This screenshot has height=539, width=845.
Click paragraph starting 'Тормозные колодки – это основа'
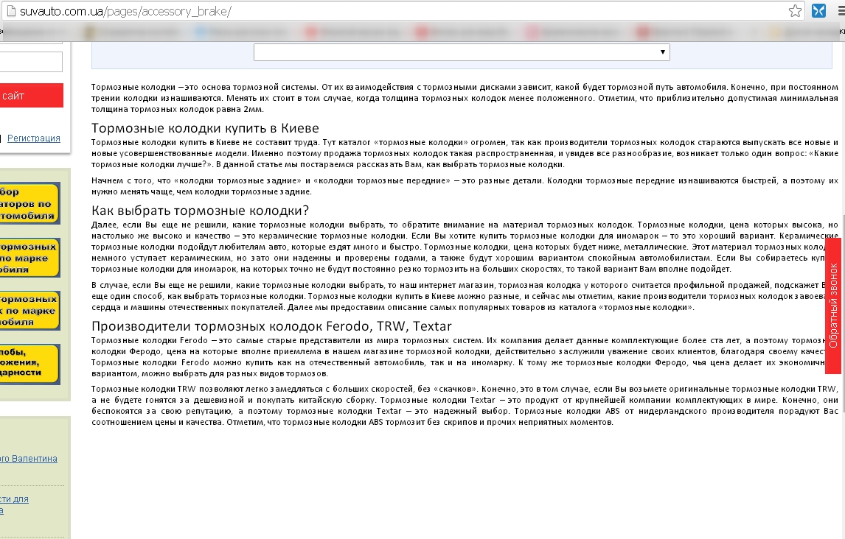pyautogui.click(x=465, y=98)
